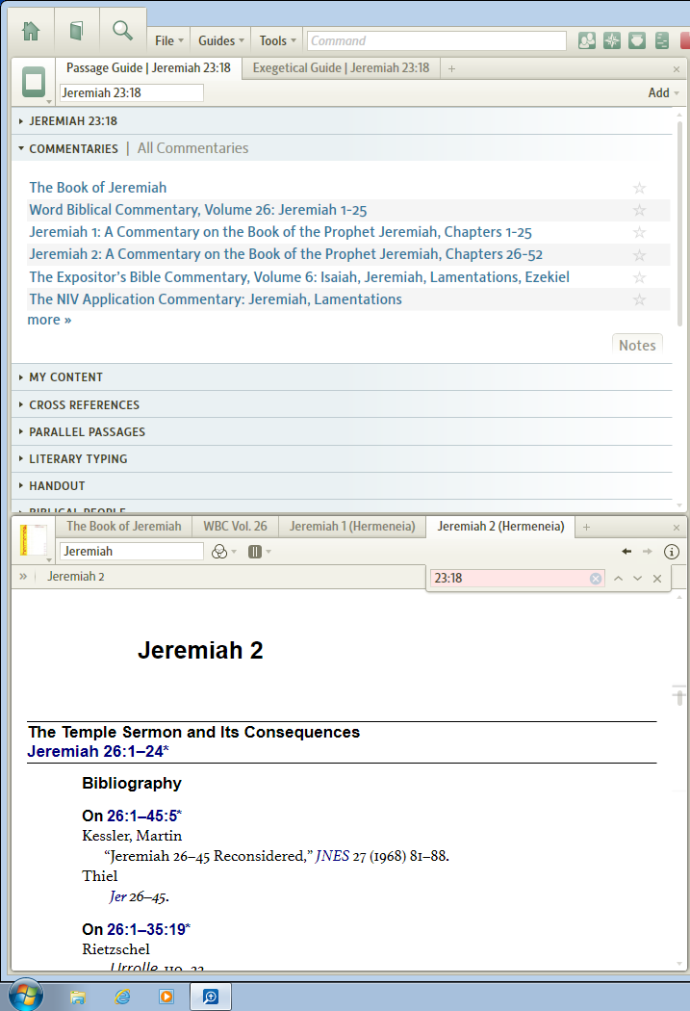690x1011 pixels.
Task: Open the JNES abbreviation link
Action: pos(332,856)
